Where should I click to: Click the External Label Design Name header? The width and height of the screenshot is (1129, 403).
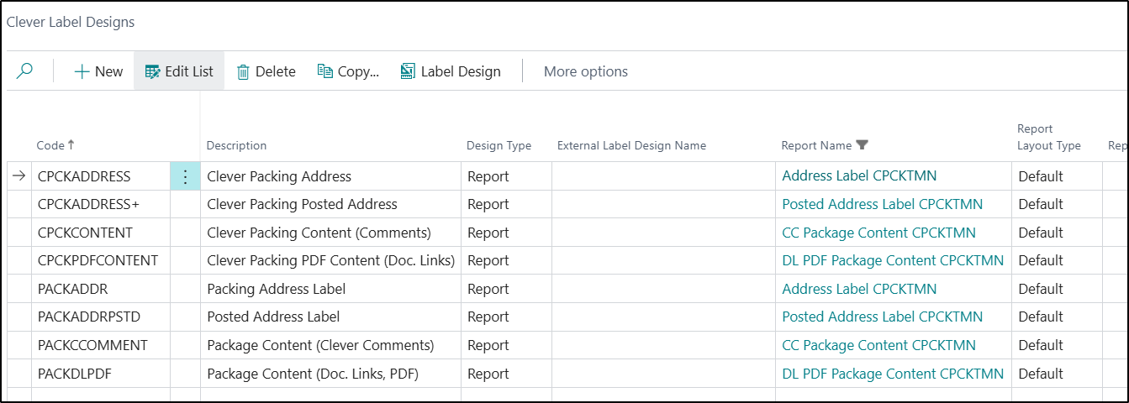(x=631, y=145)
